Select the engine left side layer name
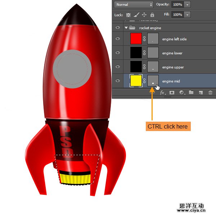 (x=174, y=39)
